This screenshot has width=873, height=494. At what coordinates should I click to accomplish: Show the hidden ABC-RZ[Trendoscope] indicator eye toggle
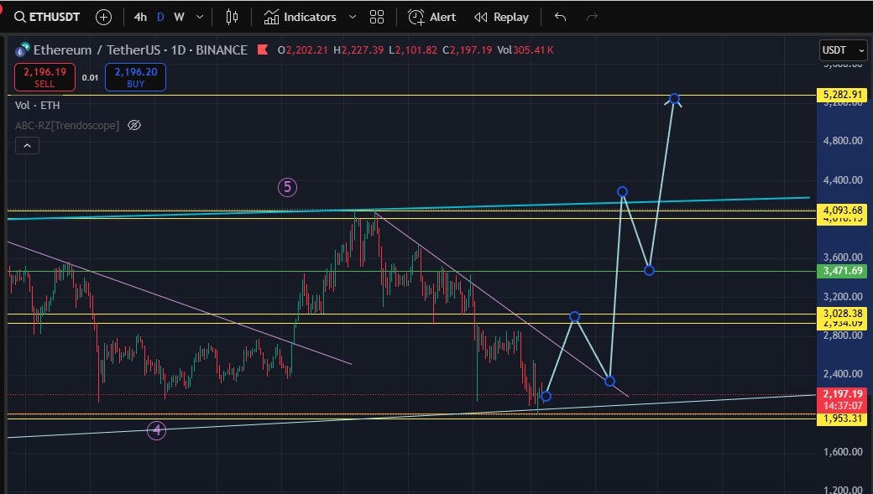tap(133, 124)
